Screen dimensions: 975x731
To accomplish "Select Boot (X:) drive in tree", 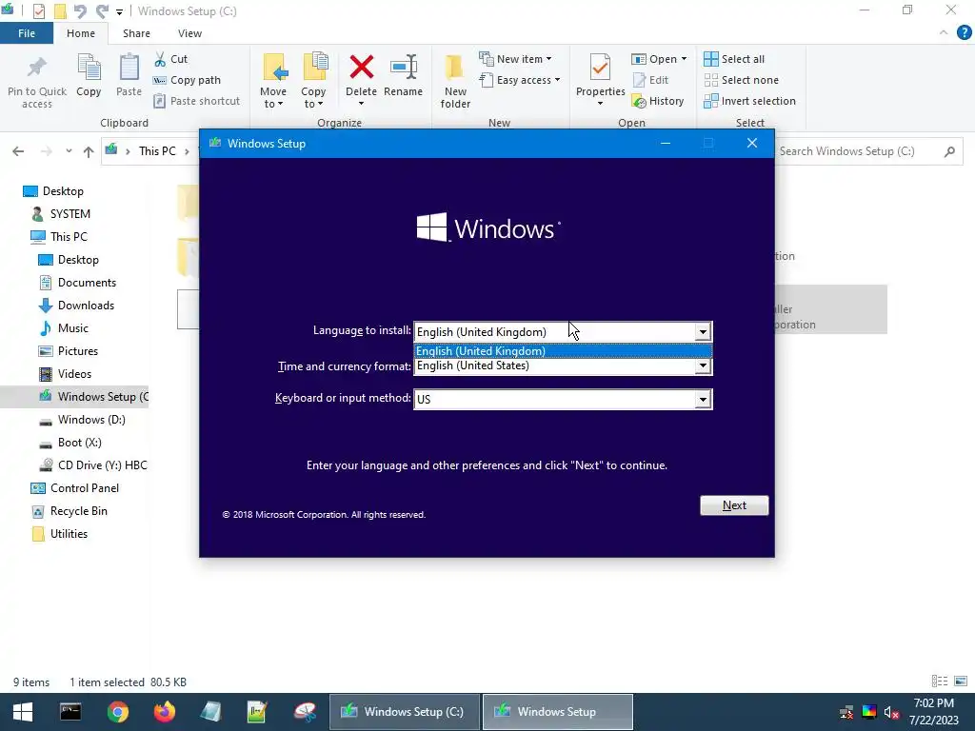I will point(79,443).
